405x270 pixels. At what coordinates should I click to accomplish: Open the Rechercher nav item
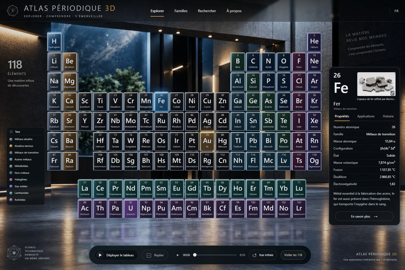point(207,11)
